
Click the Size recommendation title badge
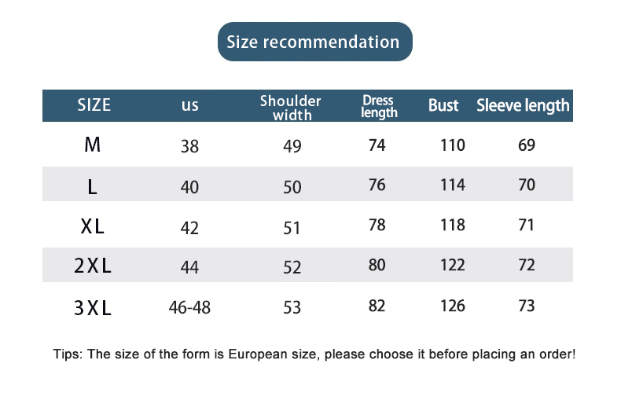coord(314,42)
